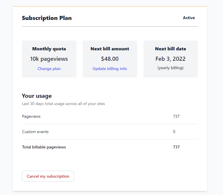223x195 pixels.
Task: Click the 0 value for Custom events
Action: (174, 132)
